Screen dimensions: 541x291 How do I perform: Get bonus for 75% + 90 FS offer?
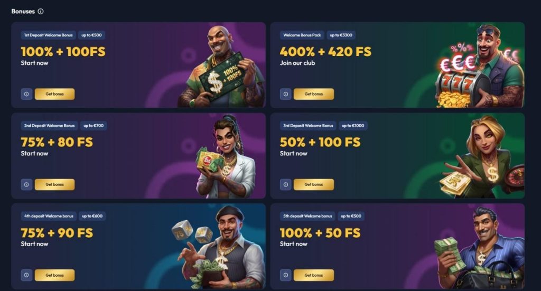(54, 275)
